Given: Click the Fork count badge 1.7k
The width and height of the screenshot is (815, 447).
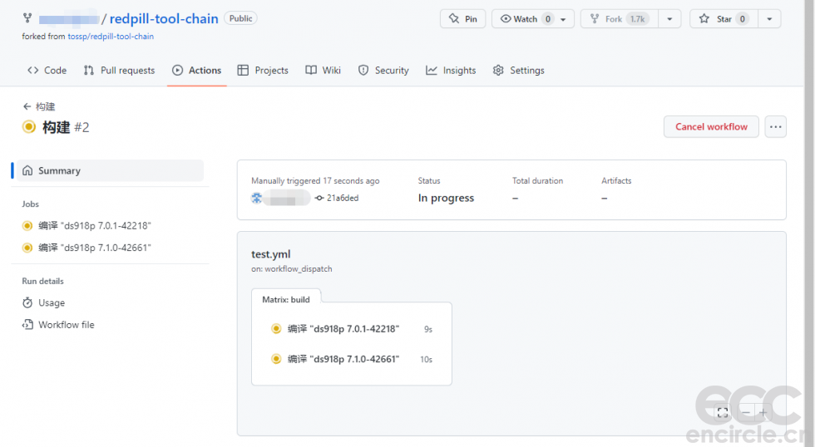Looking at the screenshot, I should pyautogui.click(x=637, y=18).
